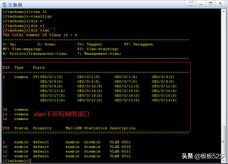Click the vertical scrollbar thumb
Screen dimensions: 228x164
(223, 142)
